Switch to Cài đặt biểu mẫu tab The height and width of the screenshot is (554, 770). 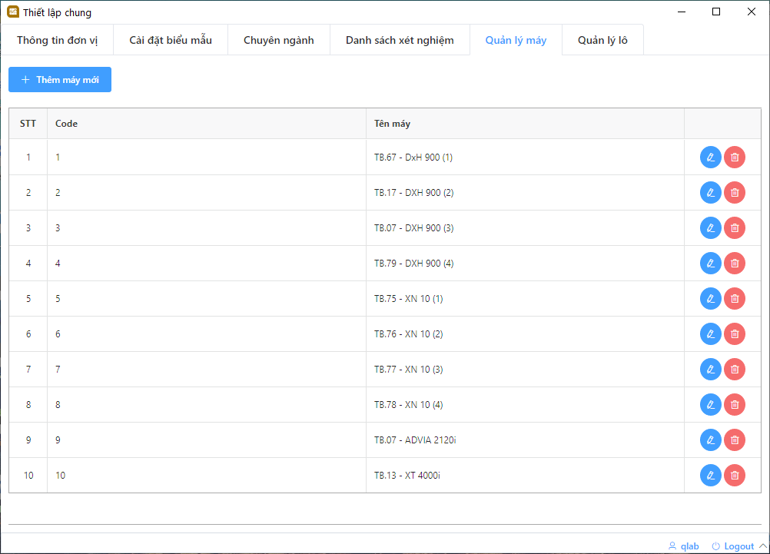click(x=171, y=40)
